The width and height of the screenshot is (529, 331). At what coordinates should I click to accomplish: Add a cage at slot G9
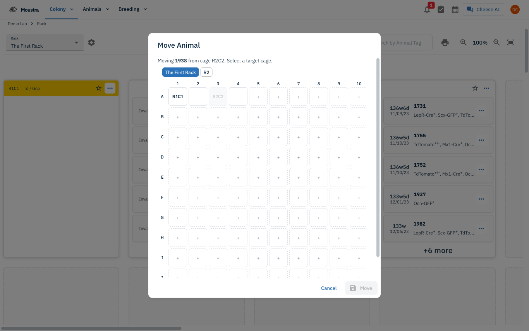pyautogui.click(x=339, y=217)
